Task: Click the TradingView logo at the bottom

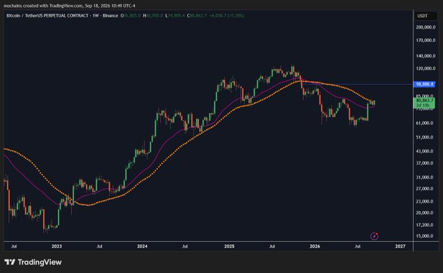Action: click(33, 263)
